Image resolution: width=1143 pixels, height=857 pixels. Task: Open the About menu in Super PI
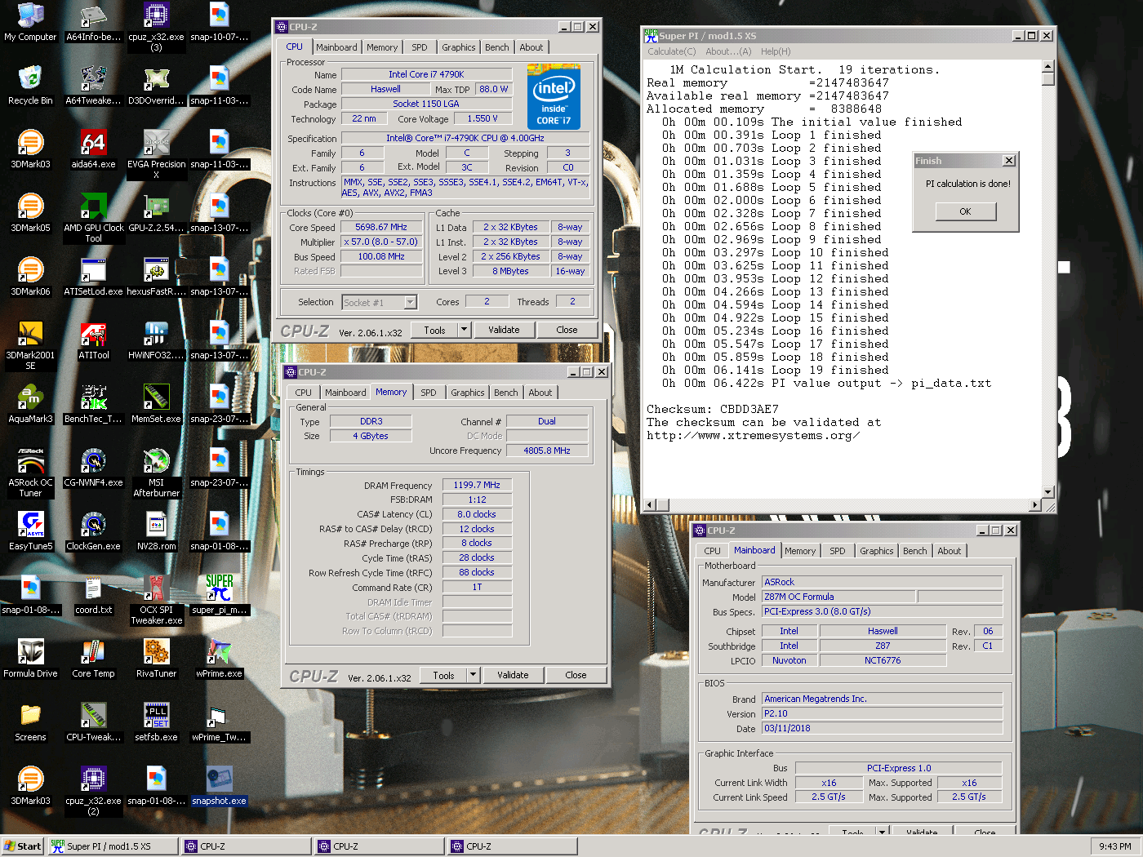(x=728, y=51)
